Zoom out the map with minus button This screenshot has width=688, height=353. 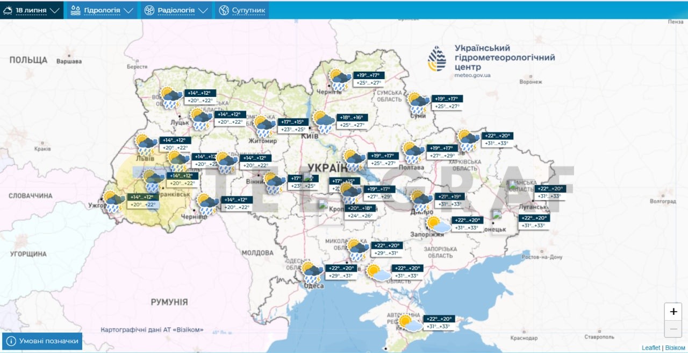pyautogui.click(x=673, y=328)
